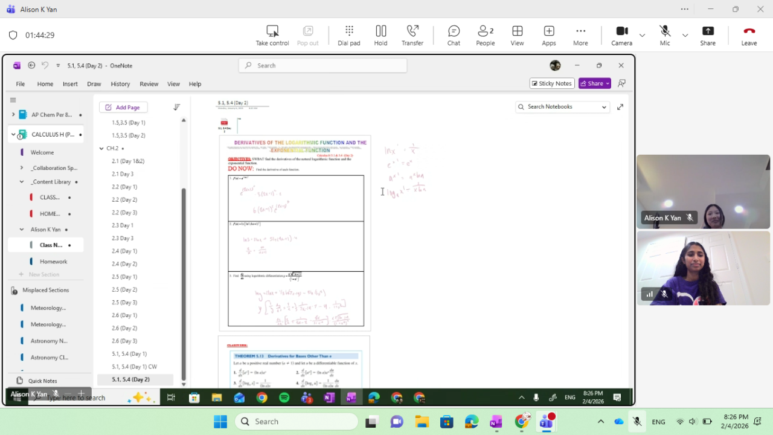Open the Teams Chat panel
This screenshot has width=773, height=435.
(454, 35)
